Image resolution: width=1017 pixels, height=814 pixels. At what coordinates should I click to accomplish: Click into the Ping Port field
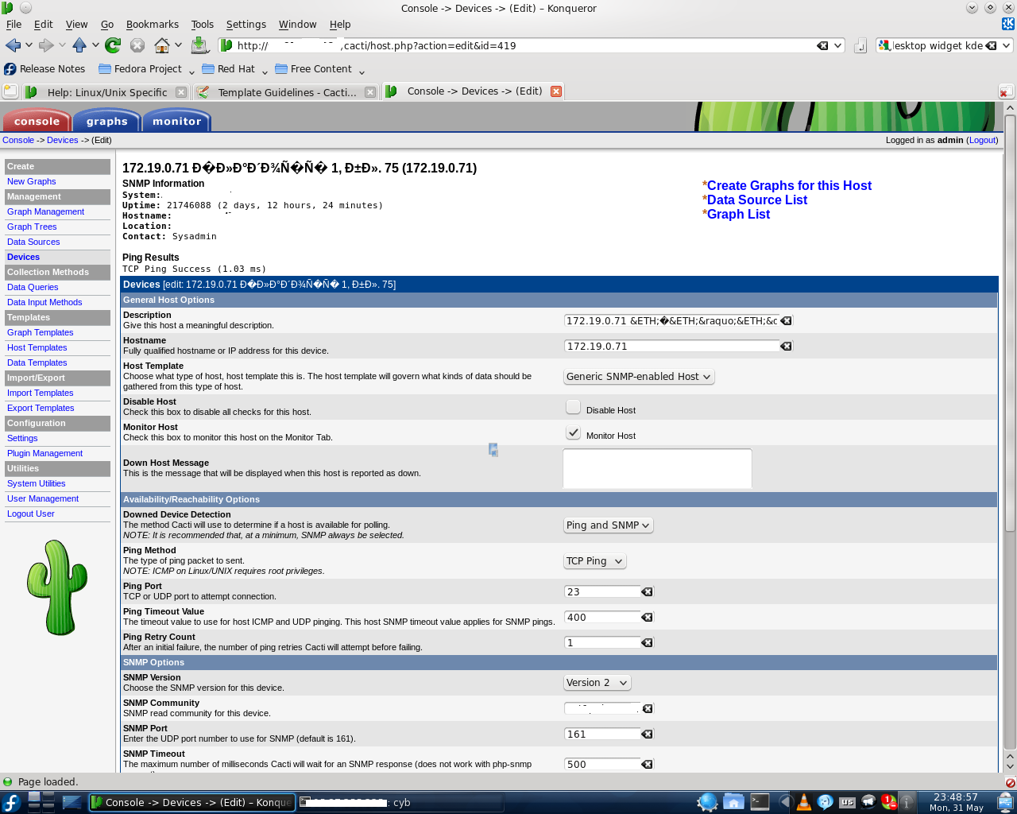pyautogui.click(x=602, y=591)
